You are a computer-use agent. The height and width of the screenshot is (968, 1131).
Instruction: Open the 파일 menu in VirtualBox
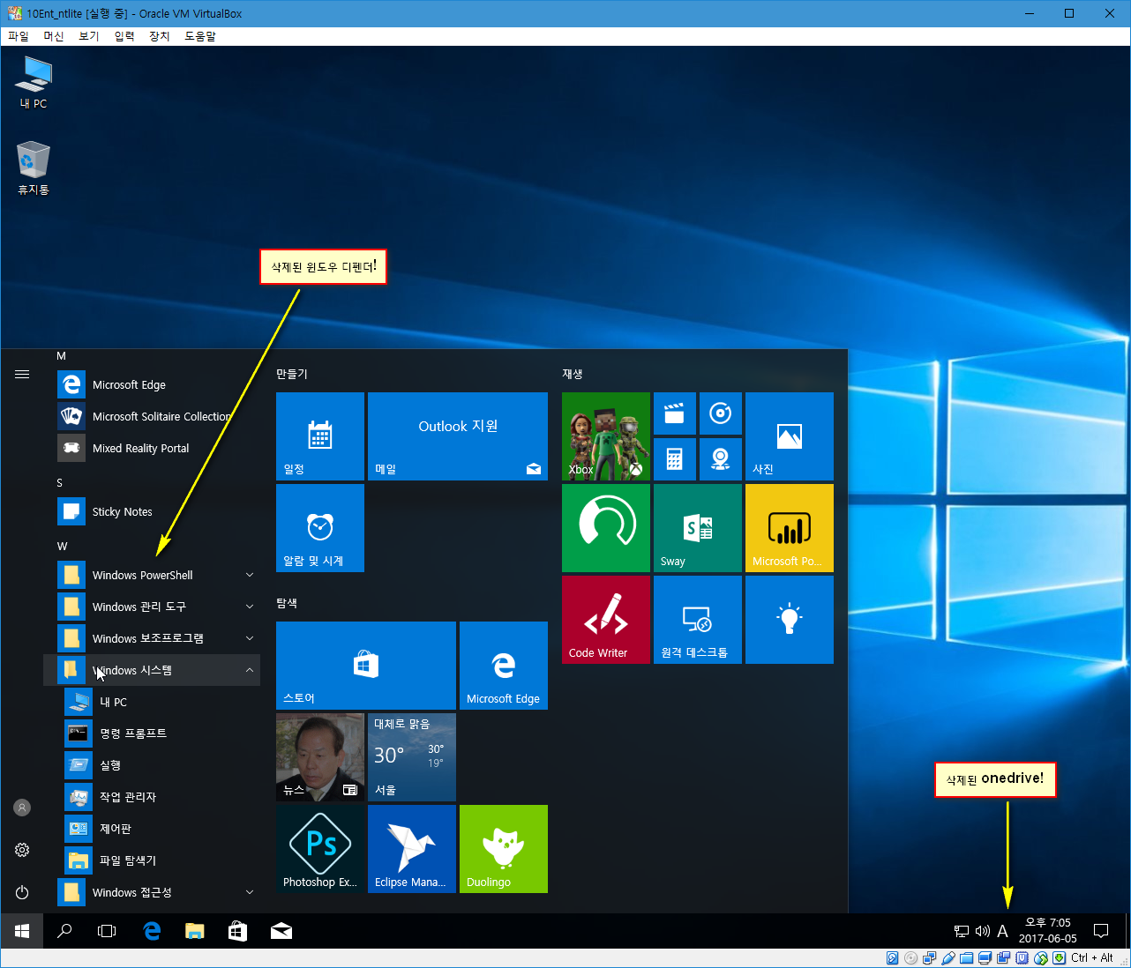(x=19, y=36)
